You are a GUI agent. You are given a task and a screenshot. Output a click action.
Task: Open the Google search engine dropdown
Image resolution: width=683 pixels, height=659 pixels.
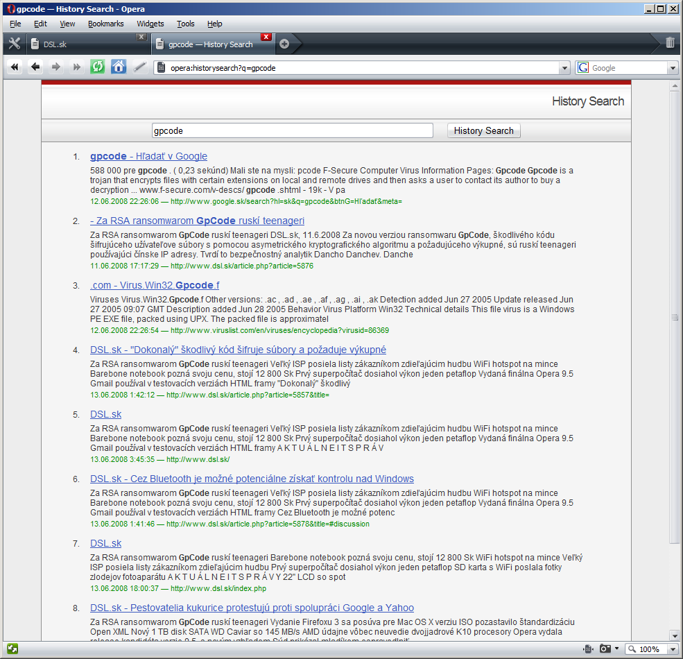tap(673, 68)
